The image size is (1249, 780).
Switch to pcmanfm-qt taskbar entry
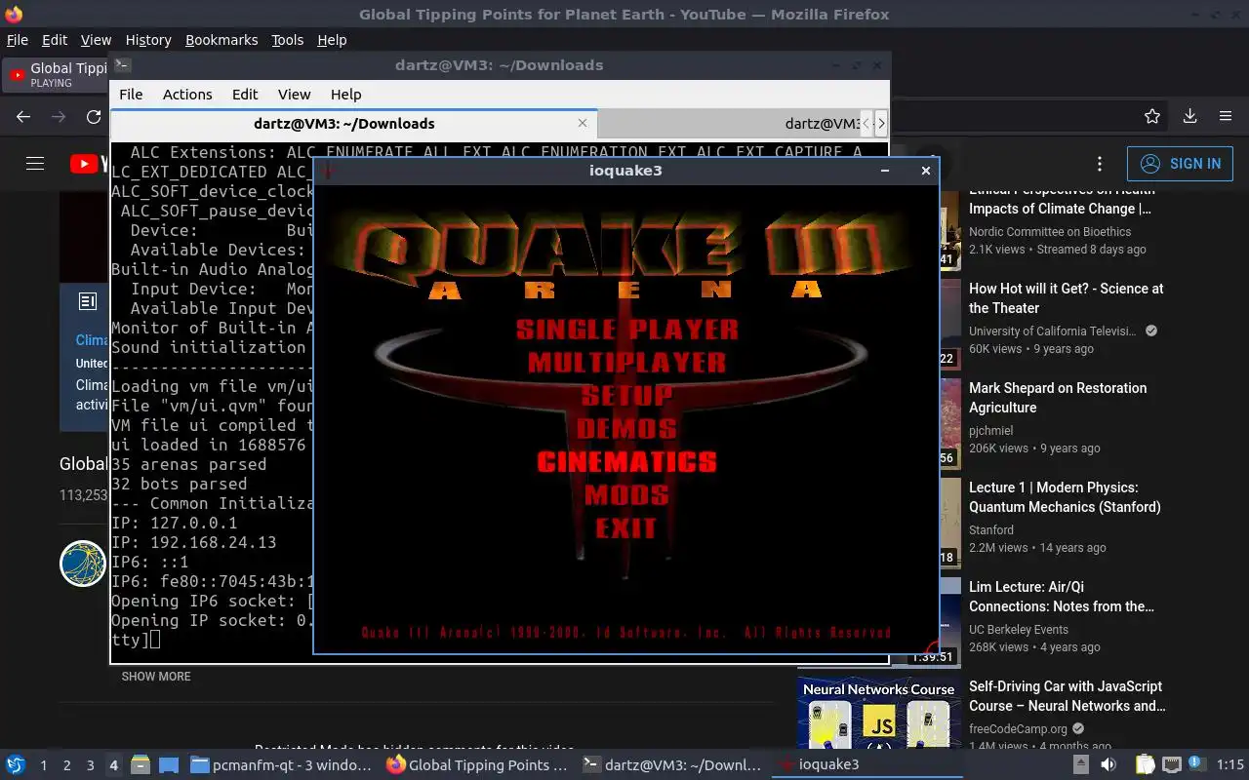[x=281, y=764]
